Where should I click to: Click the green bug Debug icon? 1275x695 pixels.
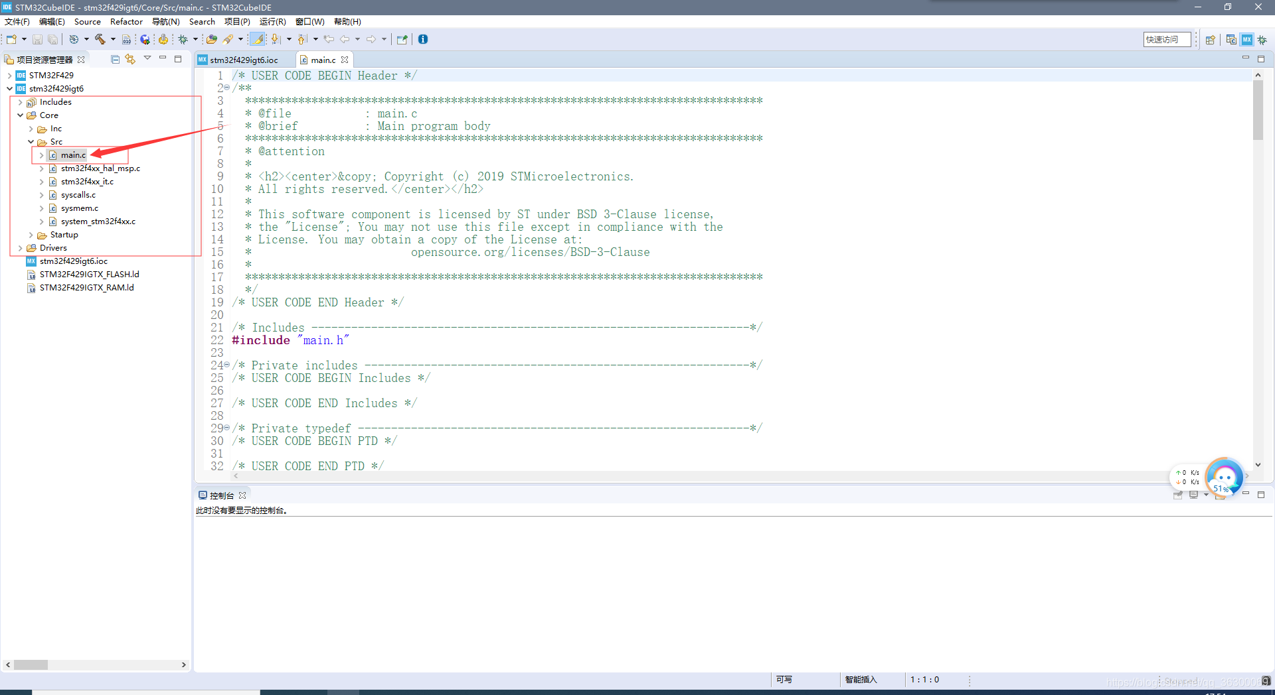coord(183,39)
